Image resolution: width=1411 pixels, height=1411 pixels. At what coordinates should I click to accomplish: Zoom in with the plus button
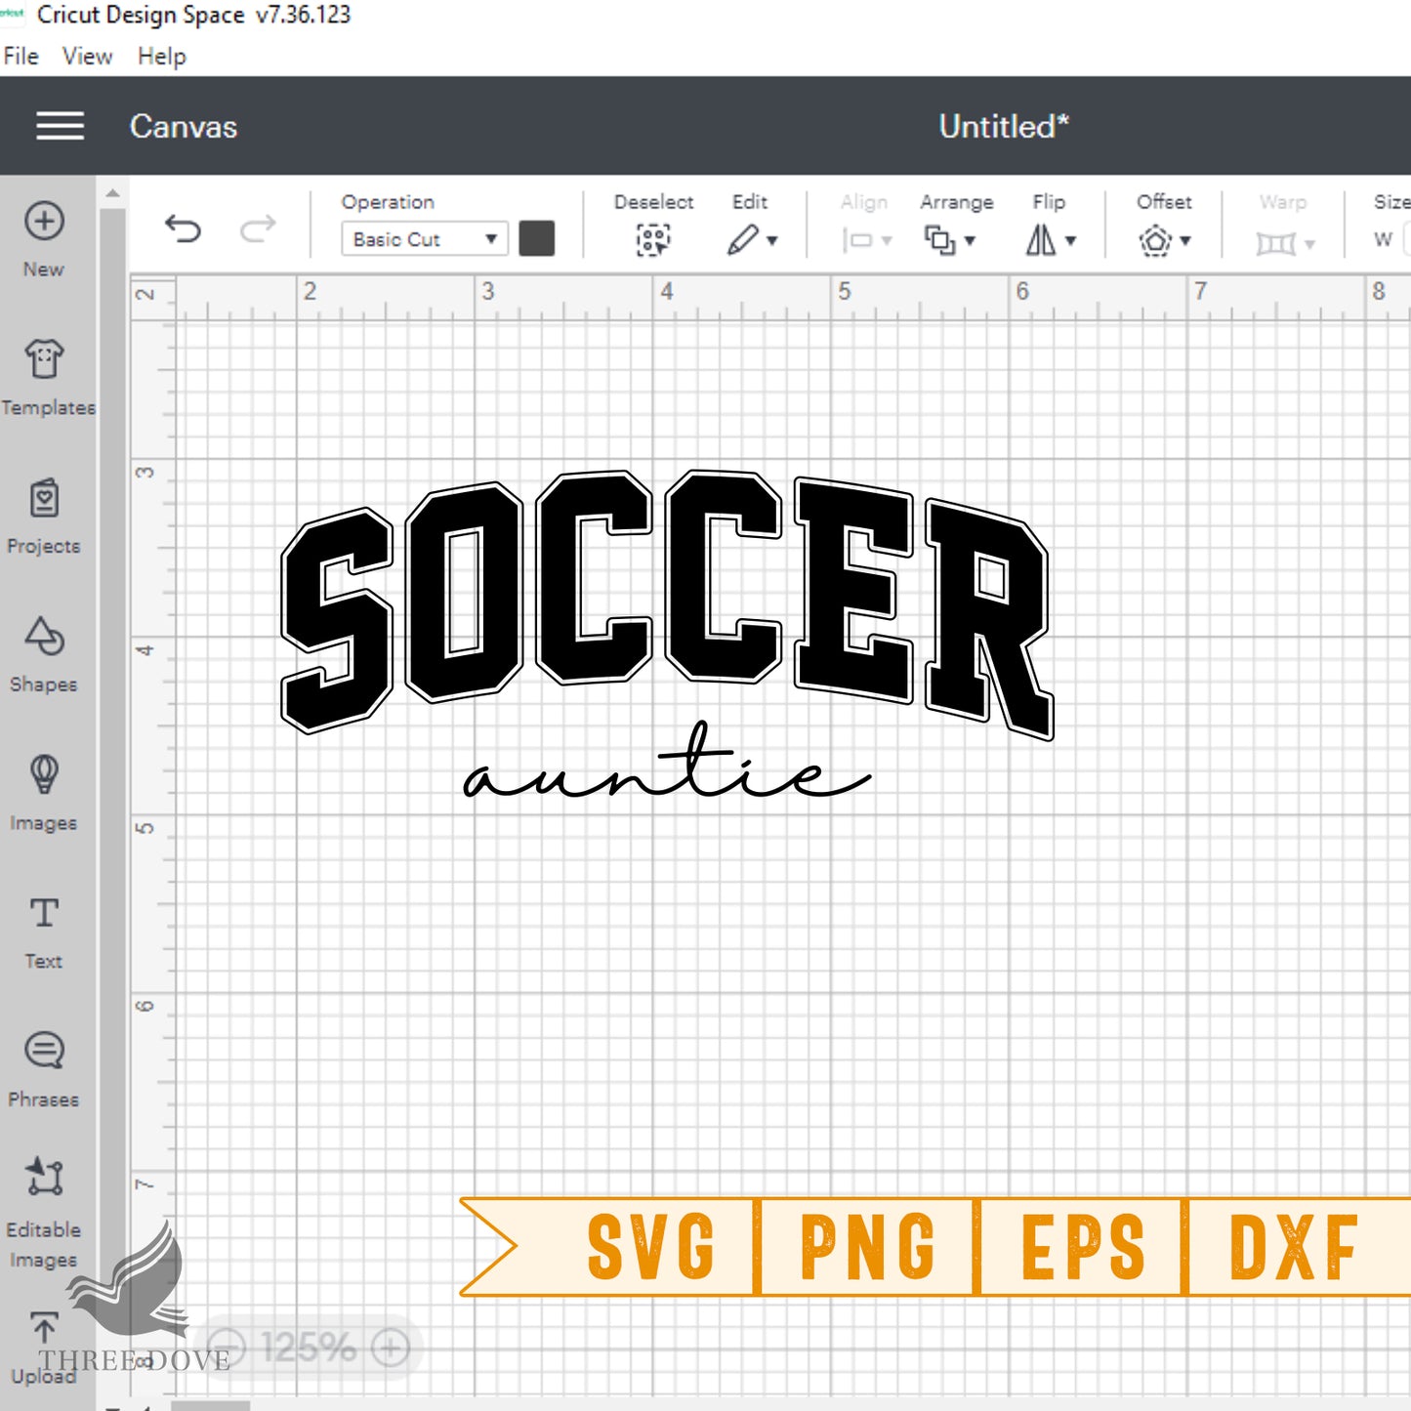[390, 1349]
